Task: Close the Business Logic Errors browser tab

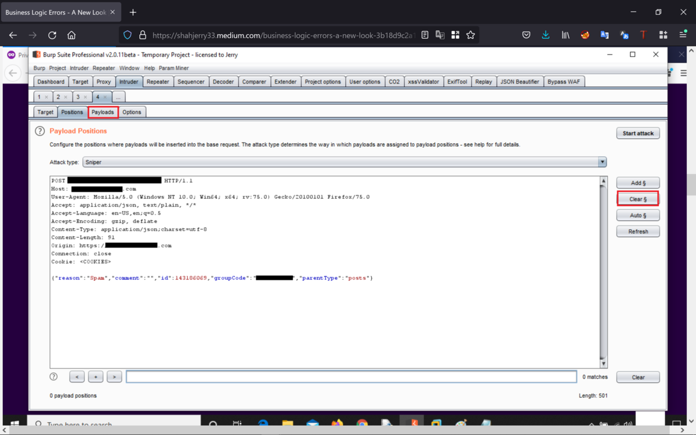Action: 113,12
